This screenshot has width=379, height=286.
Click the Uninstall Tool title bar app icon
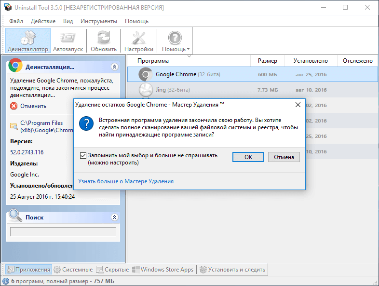point(8,7)
